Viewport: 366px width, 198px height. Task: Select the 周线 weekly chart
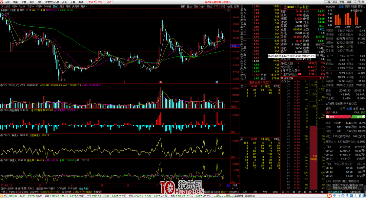pos(62,6)
